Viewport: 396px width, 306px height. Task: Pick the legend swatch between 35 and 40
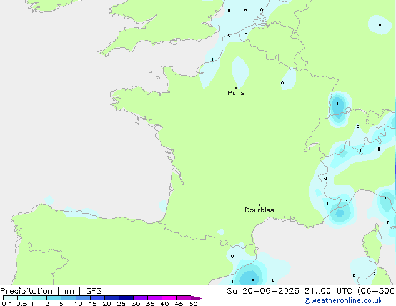click(155, 298)
